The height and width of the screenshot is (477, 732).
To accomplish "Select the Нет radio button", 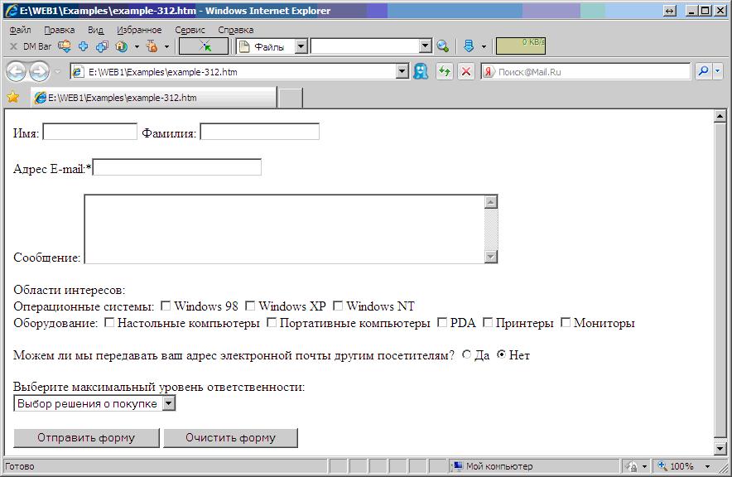I will (501, 354).
